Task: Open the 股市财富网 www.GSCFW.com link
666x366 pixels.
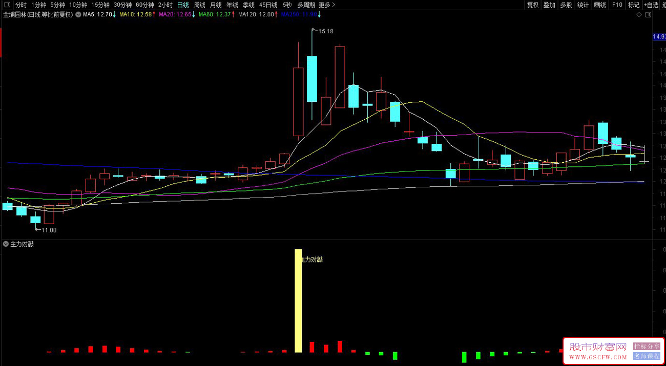Action: click(x=598, y=351)
